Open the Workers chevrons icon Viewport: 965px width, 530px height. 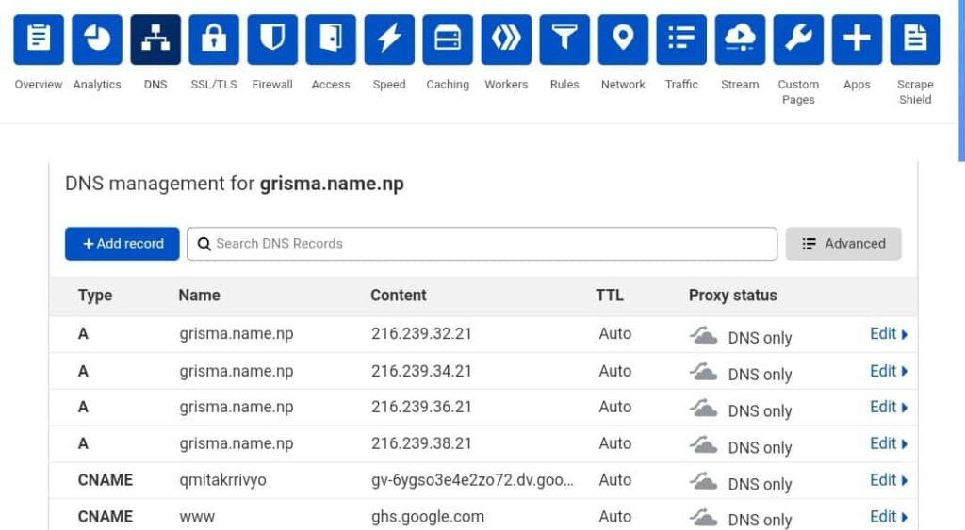point(506,40)
